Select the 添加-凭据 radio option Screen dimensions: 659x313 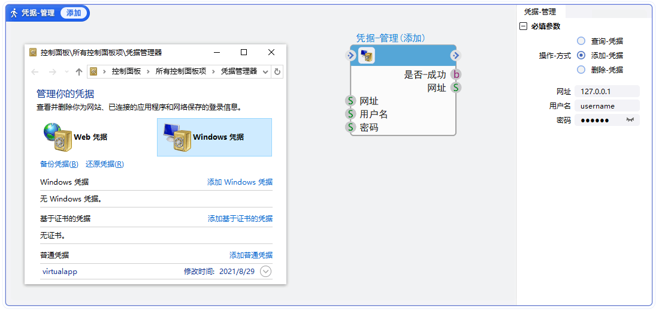[x=581, y=55]
